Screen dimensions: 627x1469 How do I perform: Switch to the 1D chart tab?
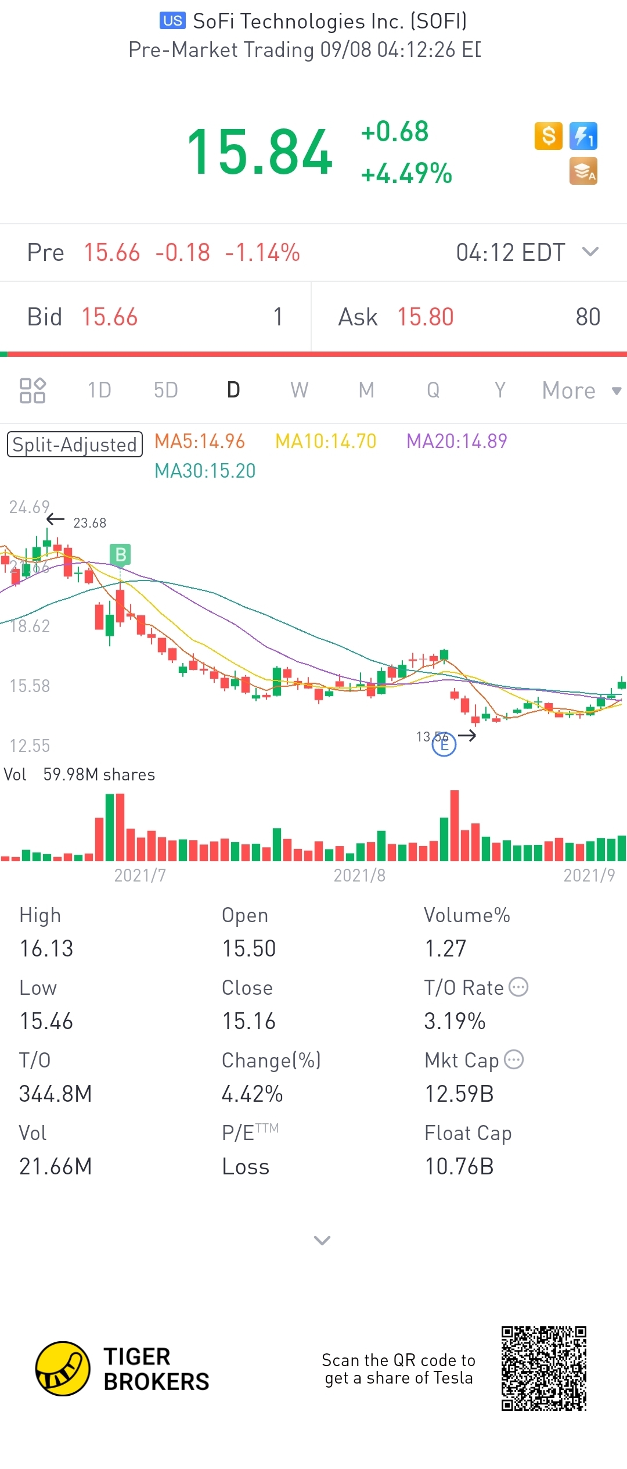(x=99, y=390)
